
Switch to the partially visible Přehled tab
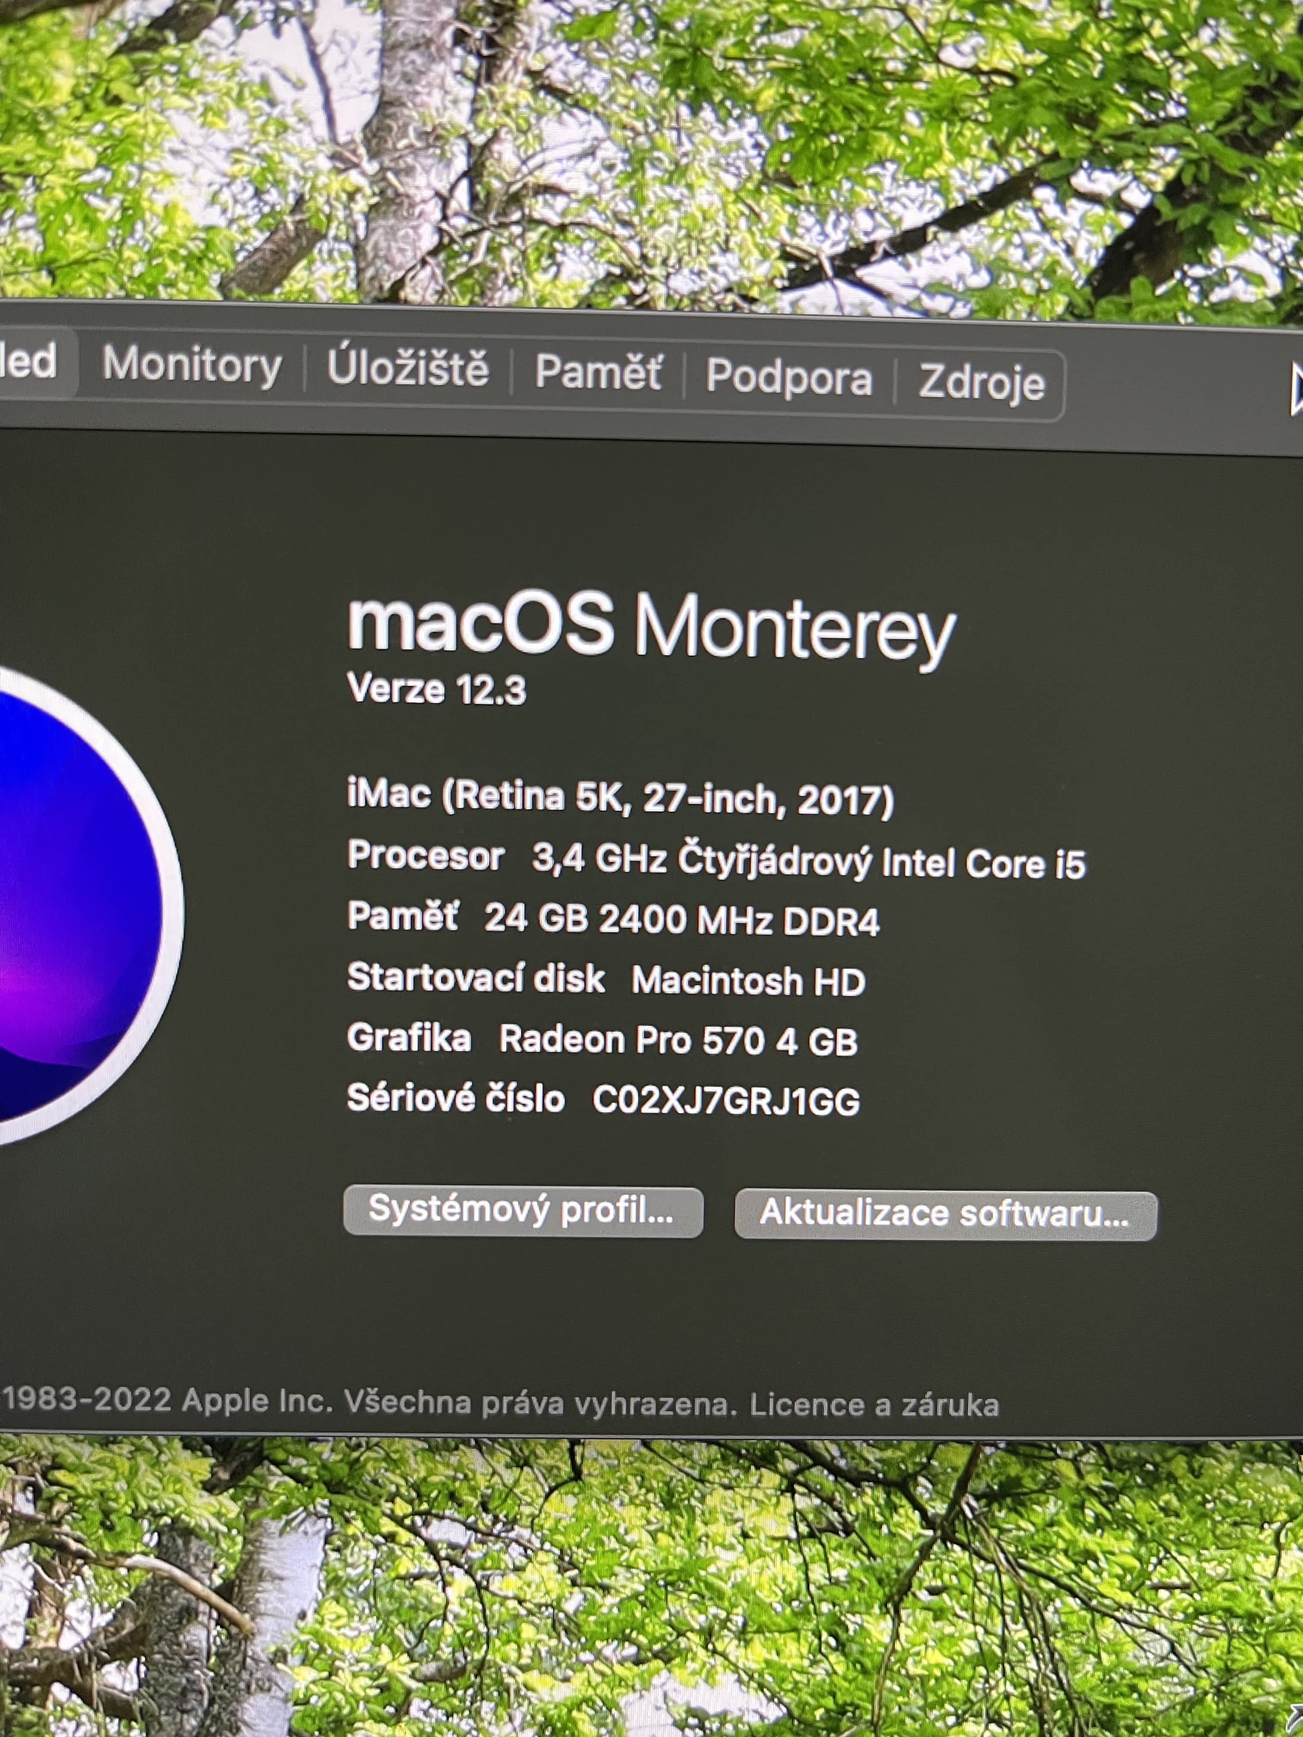[x=31, y=361]
